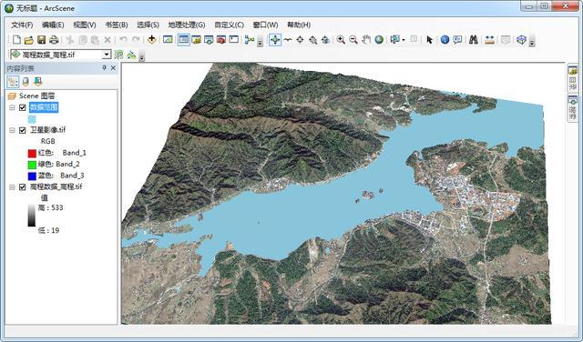Open the 文件(F) menu

pos(22,25)
